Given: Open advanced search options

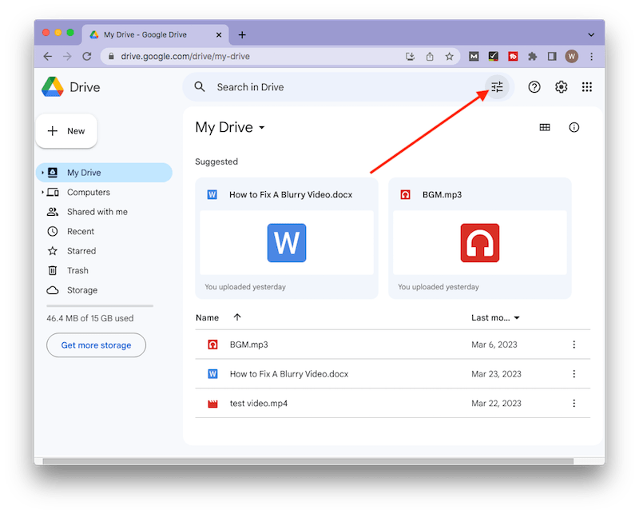Looking at the screenshot, I should pyautogui.click(x=497, y=87).
